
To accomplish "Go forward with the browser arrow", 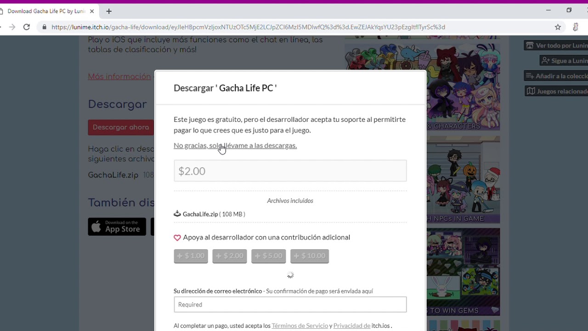I will tap(12, 27).
